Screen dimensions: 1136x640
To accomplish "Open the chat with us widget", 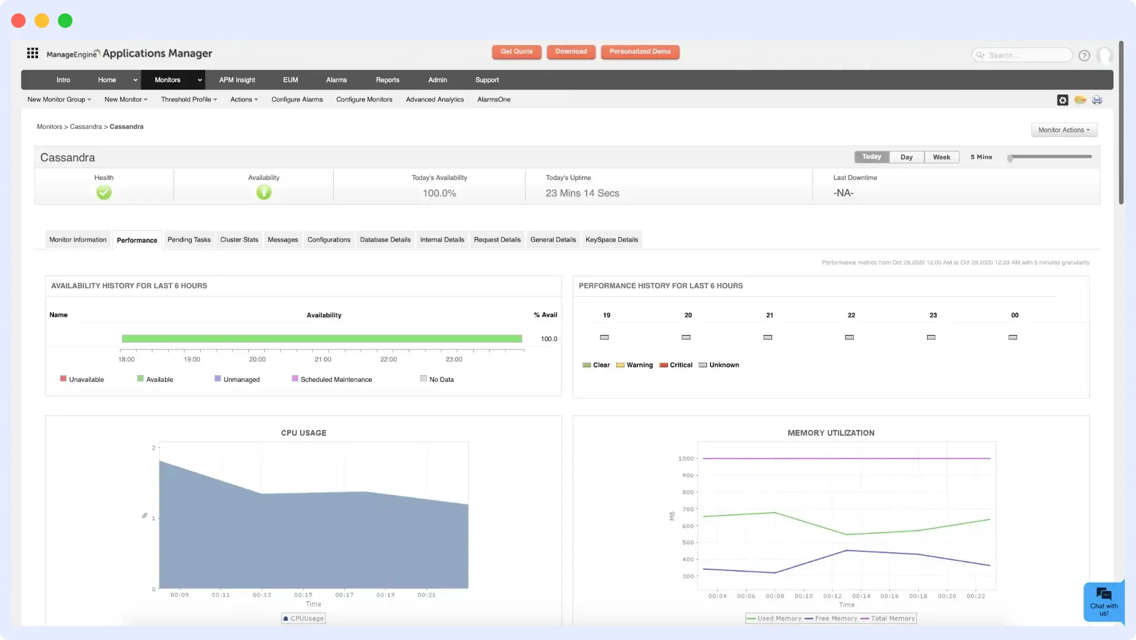I will coord(1104,602).
